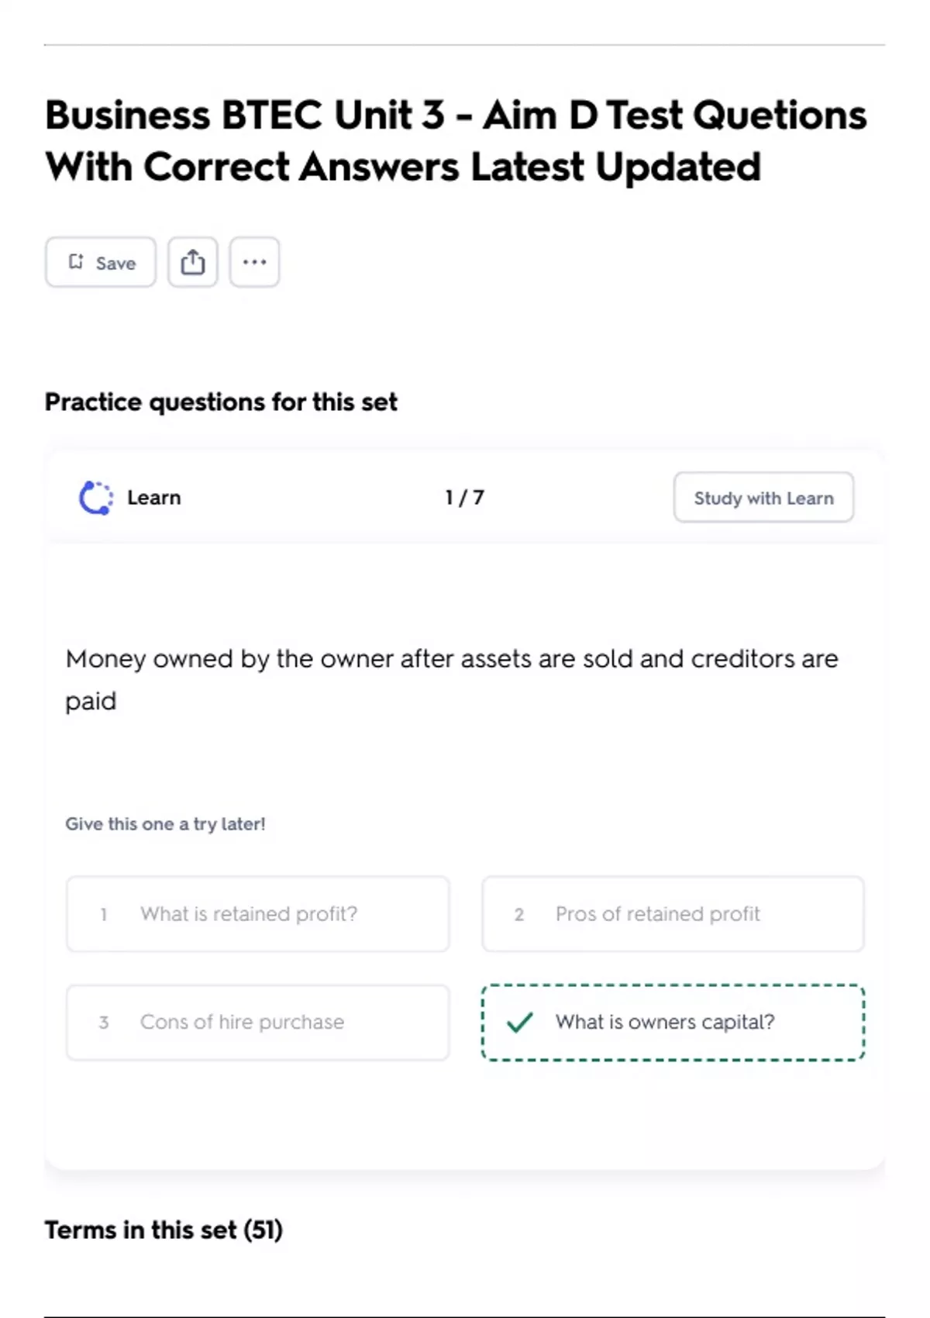Click the circular Learn mode icon
The width and height of the screenshot is (930, 1318).
click(x=96, y=498)
